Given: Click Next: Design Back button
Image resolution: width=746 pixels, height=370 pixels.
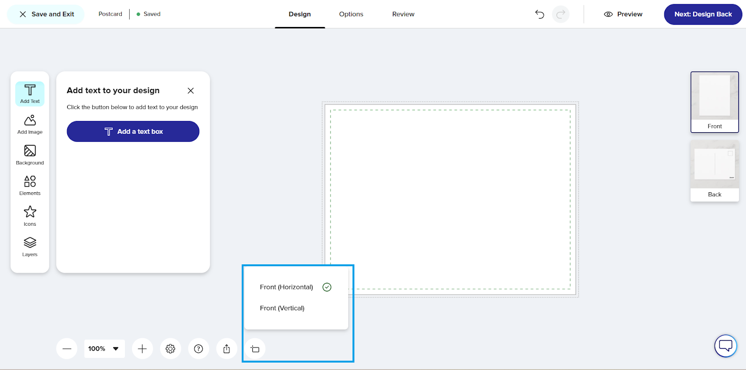Looking at the screenshot, I should coord(703,14).
